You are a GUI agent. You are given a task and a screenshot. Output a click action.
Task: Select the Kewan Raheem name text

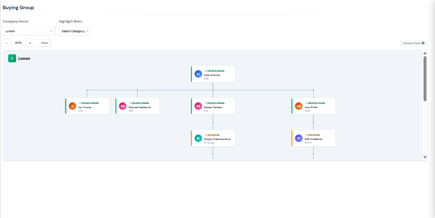pyautogui.click(x=213, y=107)
